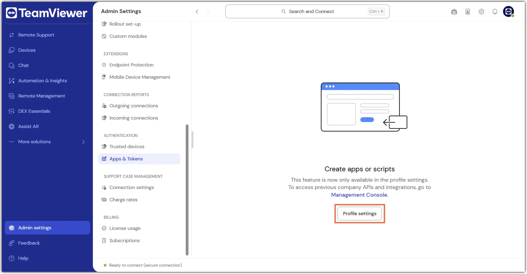Select Admin settings in sidebar
527x274 pixels.
coord(47,228)
